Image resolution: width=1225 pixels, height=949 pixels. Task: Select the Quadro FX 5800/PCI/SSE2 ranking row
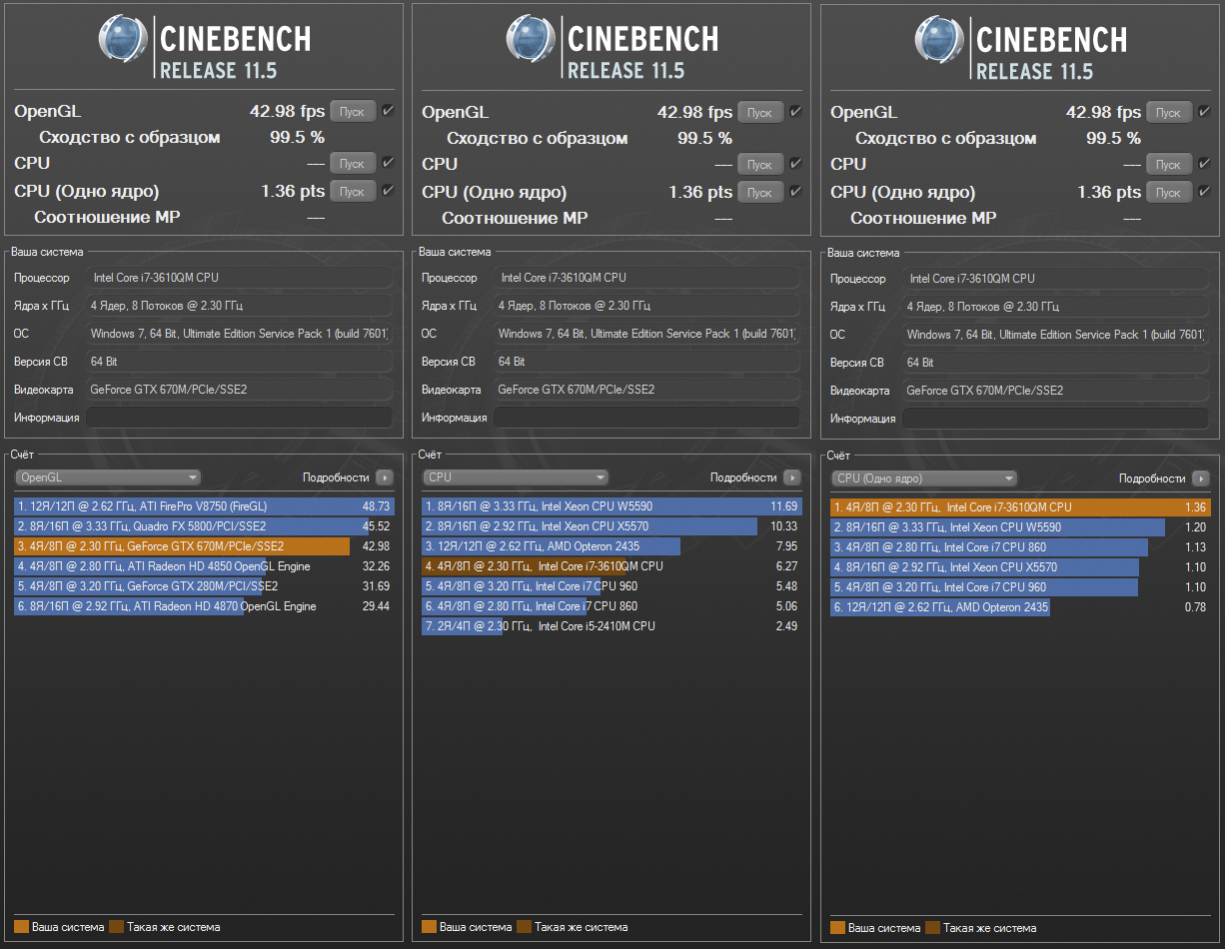tap(204, 526)
